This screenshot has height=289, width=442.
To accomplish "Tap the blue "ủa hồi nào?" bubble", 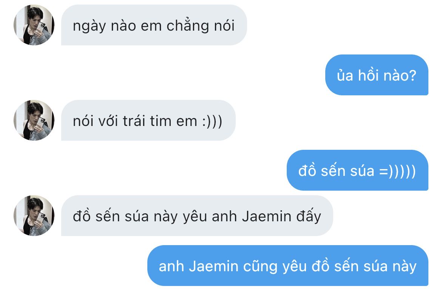I will tap(377, 75).
